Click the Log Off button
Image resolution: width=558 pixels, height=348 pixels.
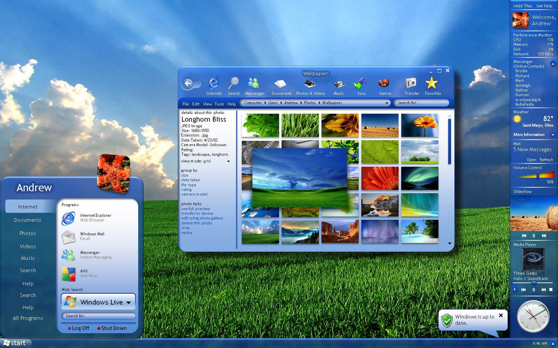pyautogui.click(x=79, y=328)
